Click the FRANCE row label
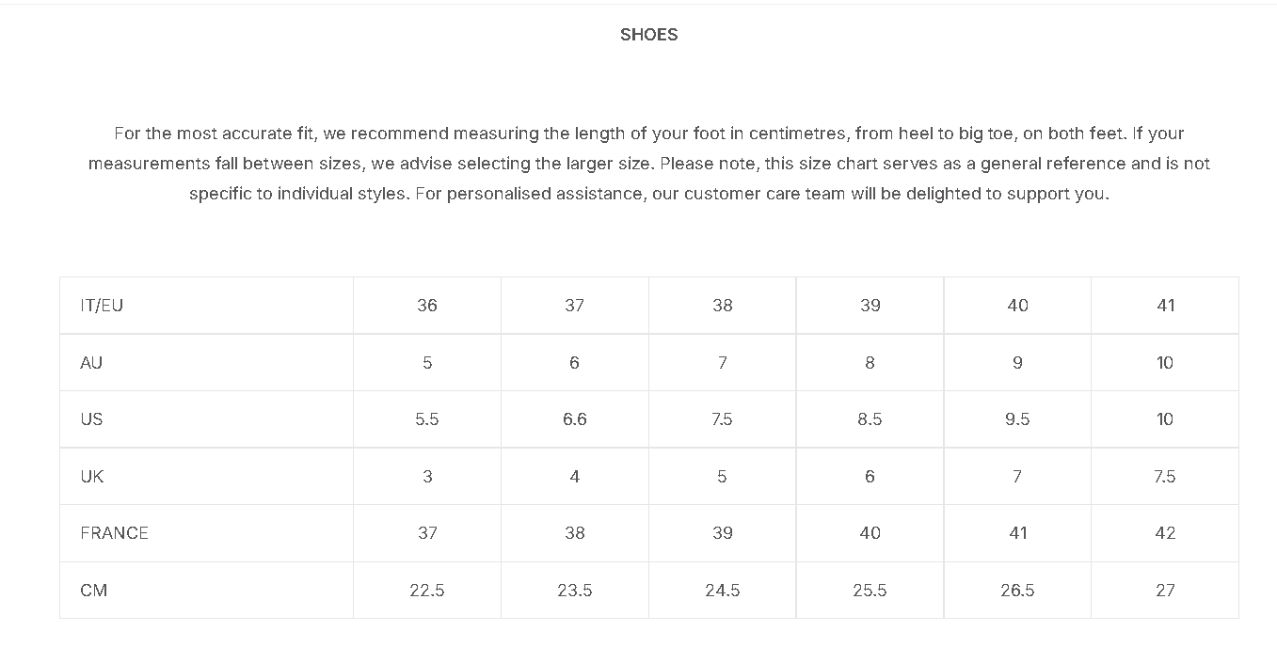Screen dimensions: 1277x647 114,533
